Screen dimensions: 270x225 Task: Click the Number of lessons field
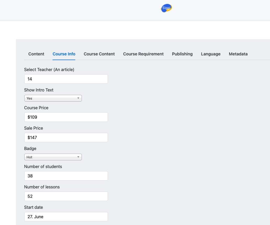66,196
